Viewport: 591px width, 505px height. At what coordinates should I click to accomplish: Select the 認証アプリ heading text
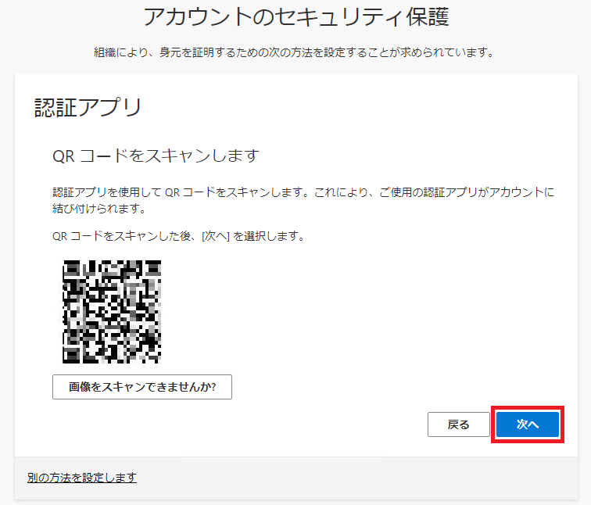[88, 107]
